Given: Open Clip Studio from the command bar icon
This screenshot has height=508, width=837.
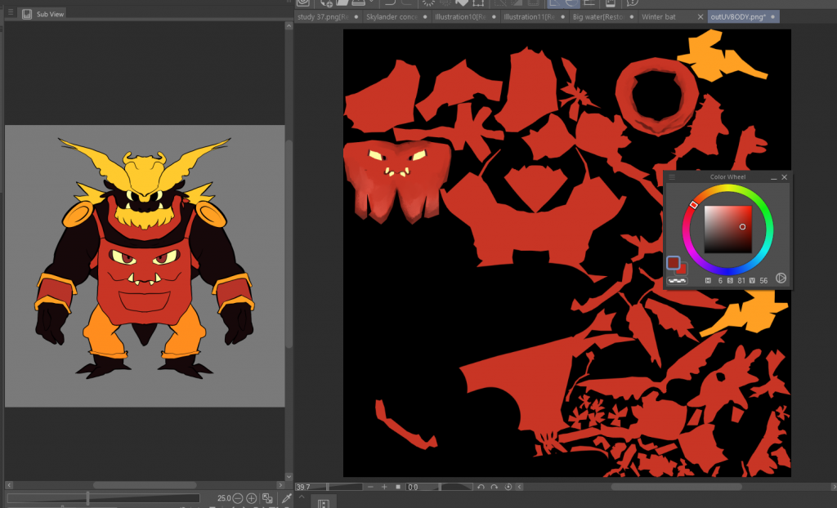Looking at the screenshot, I should coord(303,3).
